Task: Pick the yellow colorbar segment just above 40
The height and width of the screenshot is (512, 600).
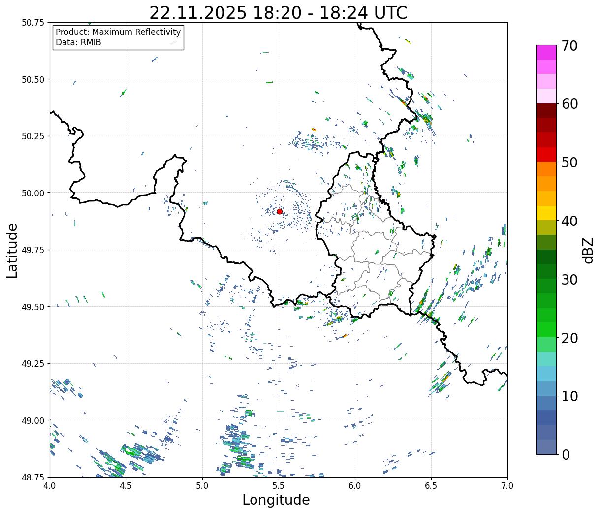Action: 546,213
